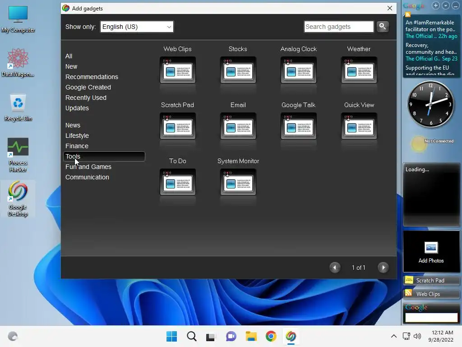Screen dimensions: 462x347
Task: Select the News category
Action: pyautogui.click(x=73, y=125)
